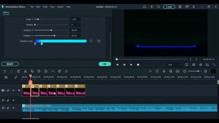Click the fullscreen preview monitor icon

pos(186,65)
